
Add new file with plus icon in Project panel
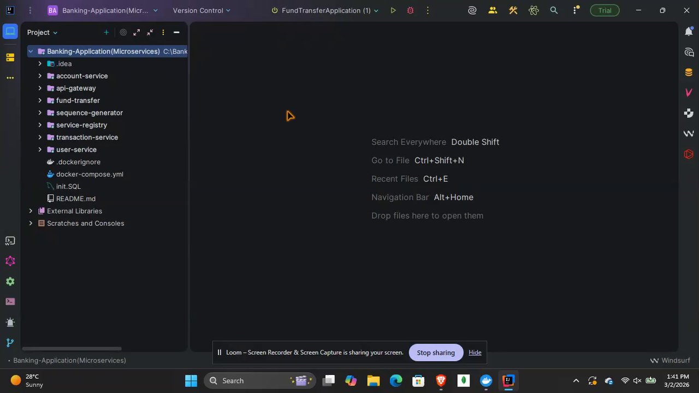pos(106,32)
